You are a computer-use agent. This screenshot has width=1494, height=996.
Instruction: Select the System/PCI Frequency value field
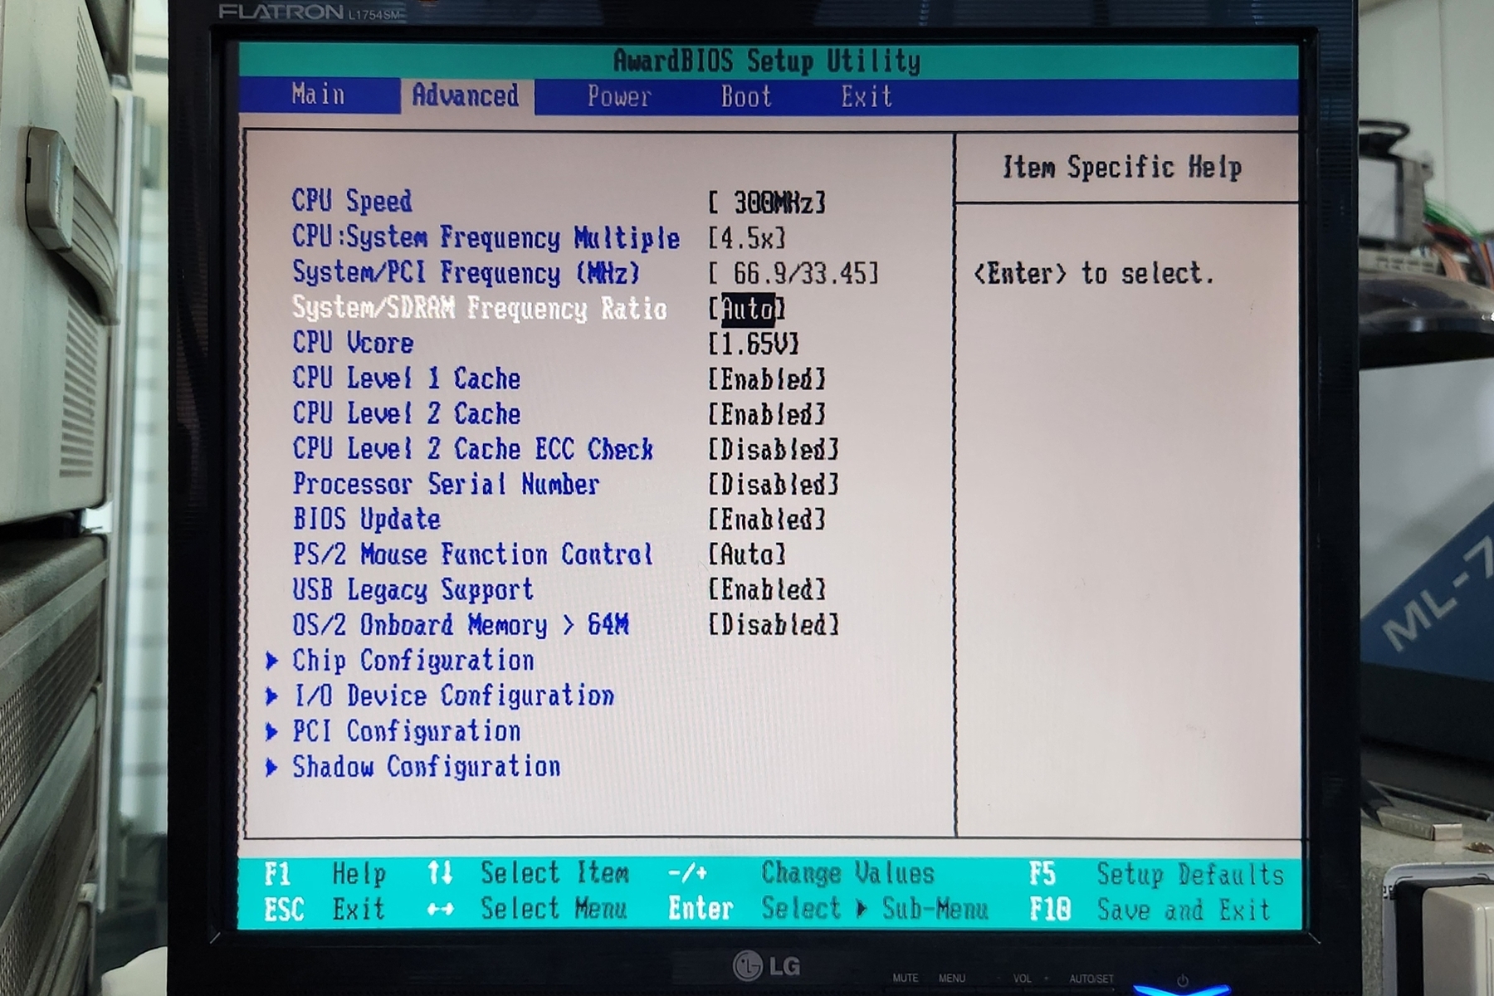click(793, 274)
